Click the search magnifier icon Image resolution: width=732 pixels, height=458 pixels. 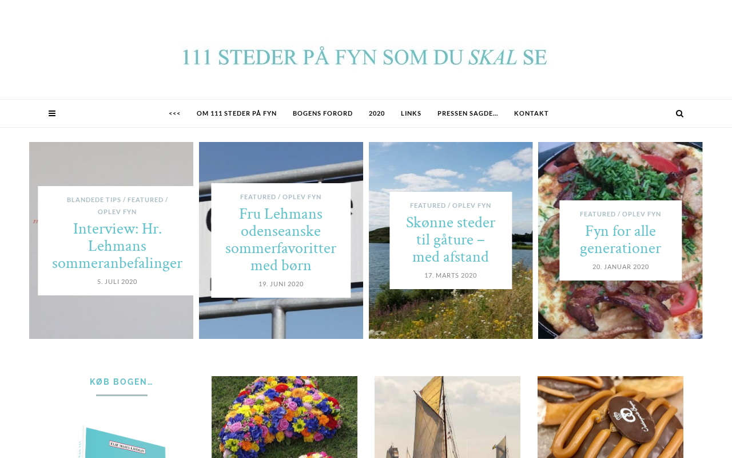pos(679,113)
